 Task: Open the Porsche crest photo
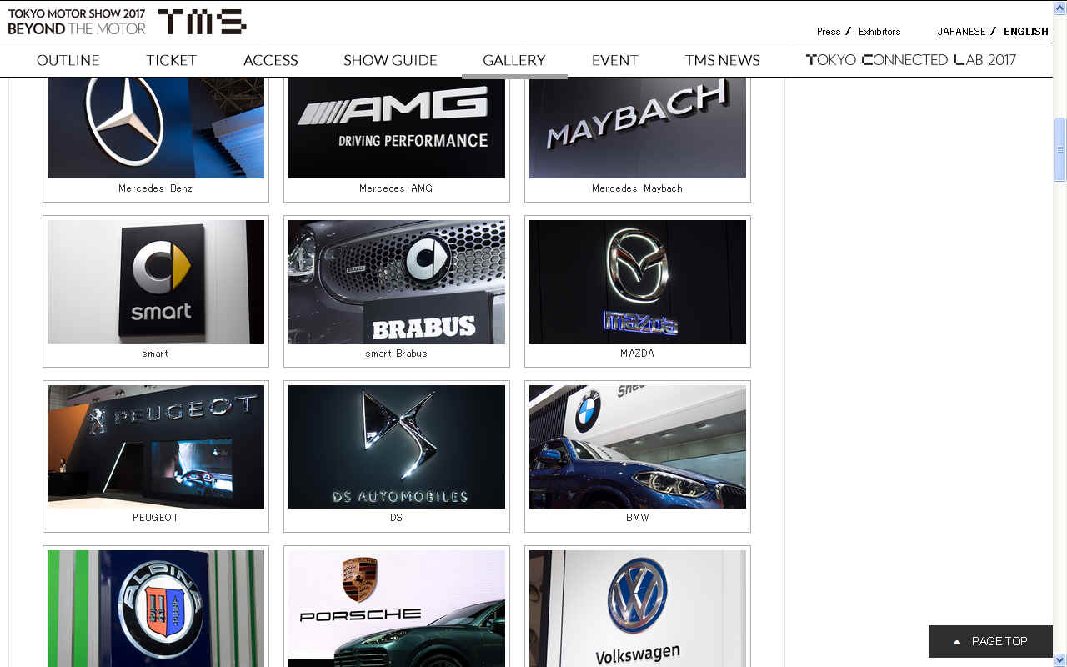coord(397,609)
